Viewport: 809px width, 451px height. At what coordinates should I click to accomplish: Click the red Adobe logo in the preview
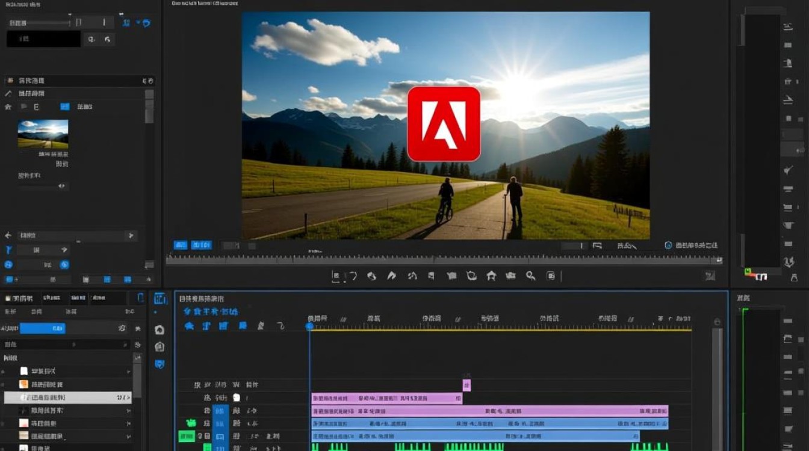(444, 123)
